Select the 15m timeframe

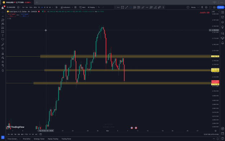coord(31,7)
